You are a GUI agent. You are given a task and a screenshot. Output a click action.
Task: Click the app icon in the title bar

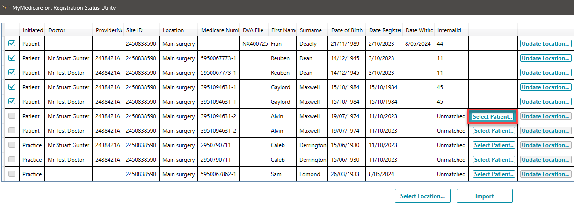[x=5, y=8]
